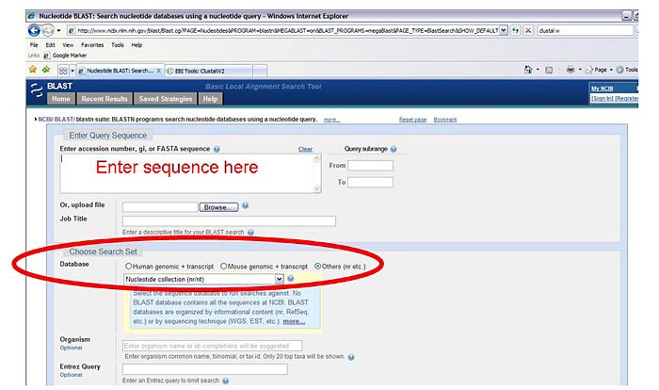Click the Feeds icon in command bar
659x390 pixels.
click(549, 70)
